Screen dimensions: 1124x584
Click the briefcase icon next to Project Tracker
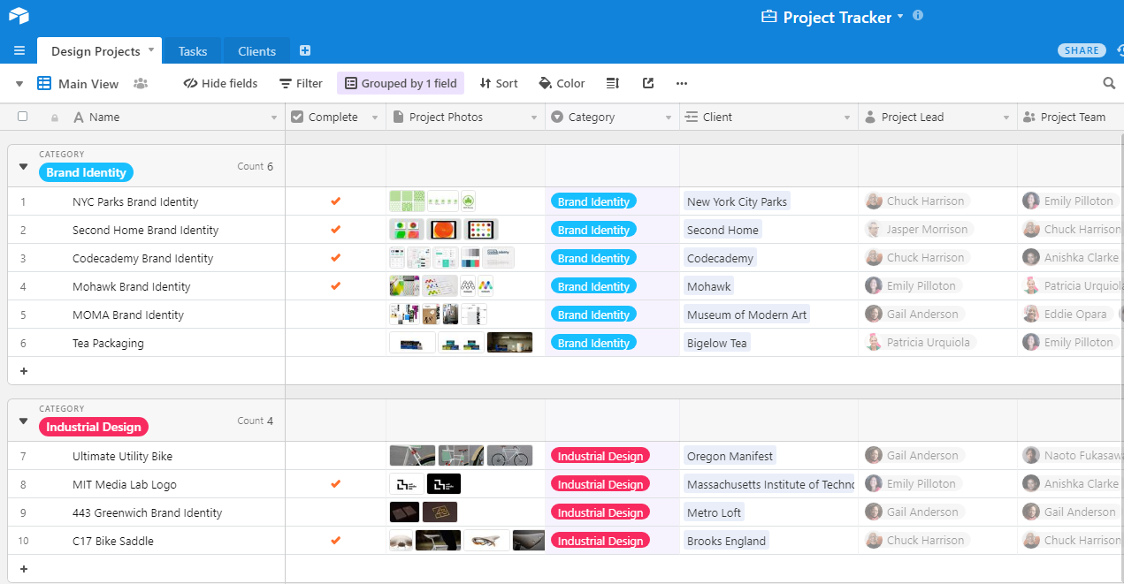[768, 17]
